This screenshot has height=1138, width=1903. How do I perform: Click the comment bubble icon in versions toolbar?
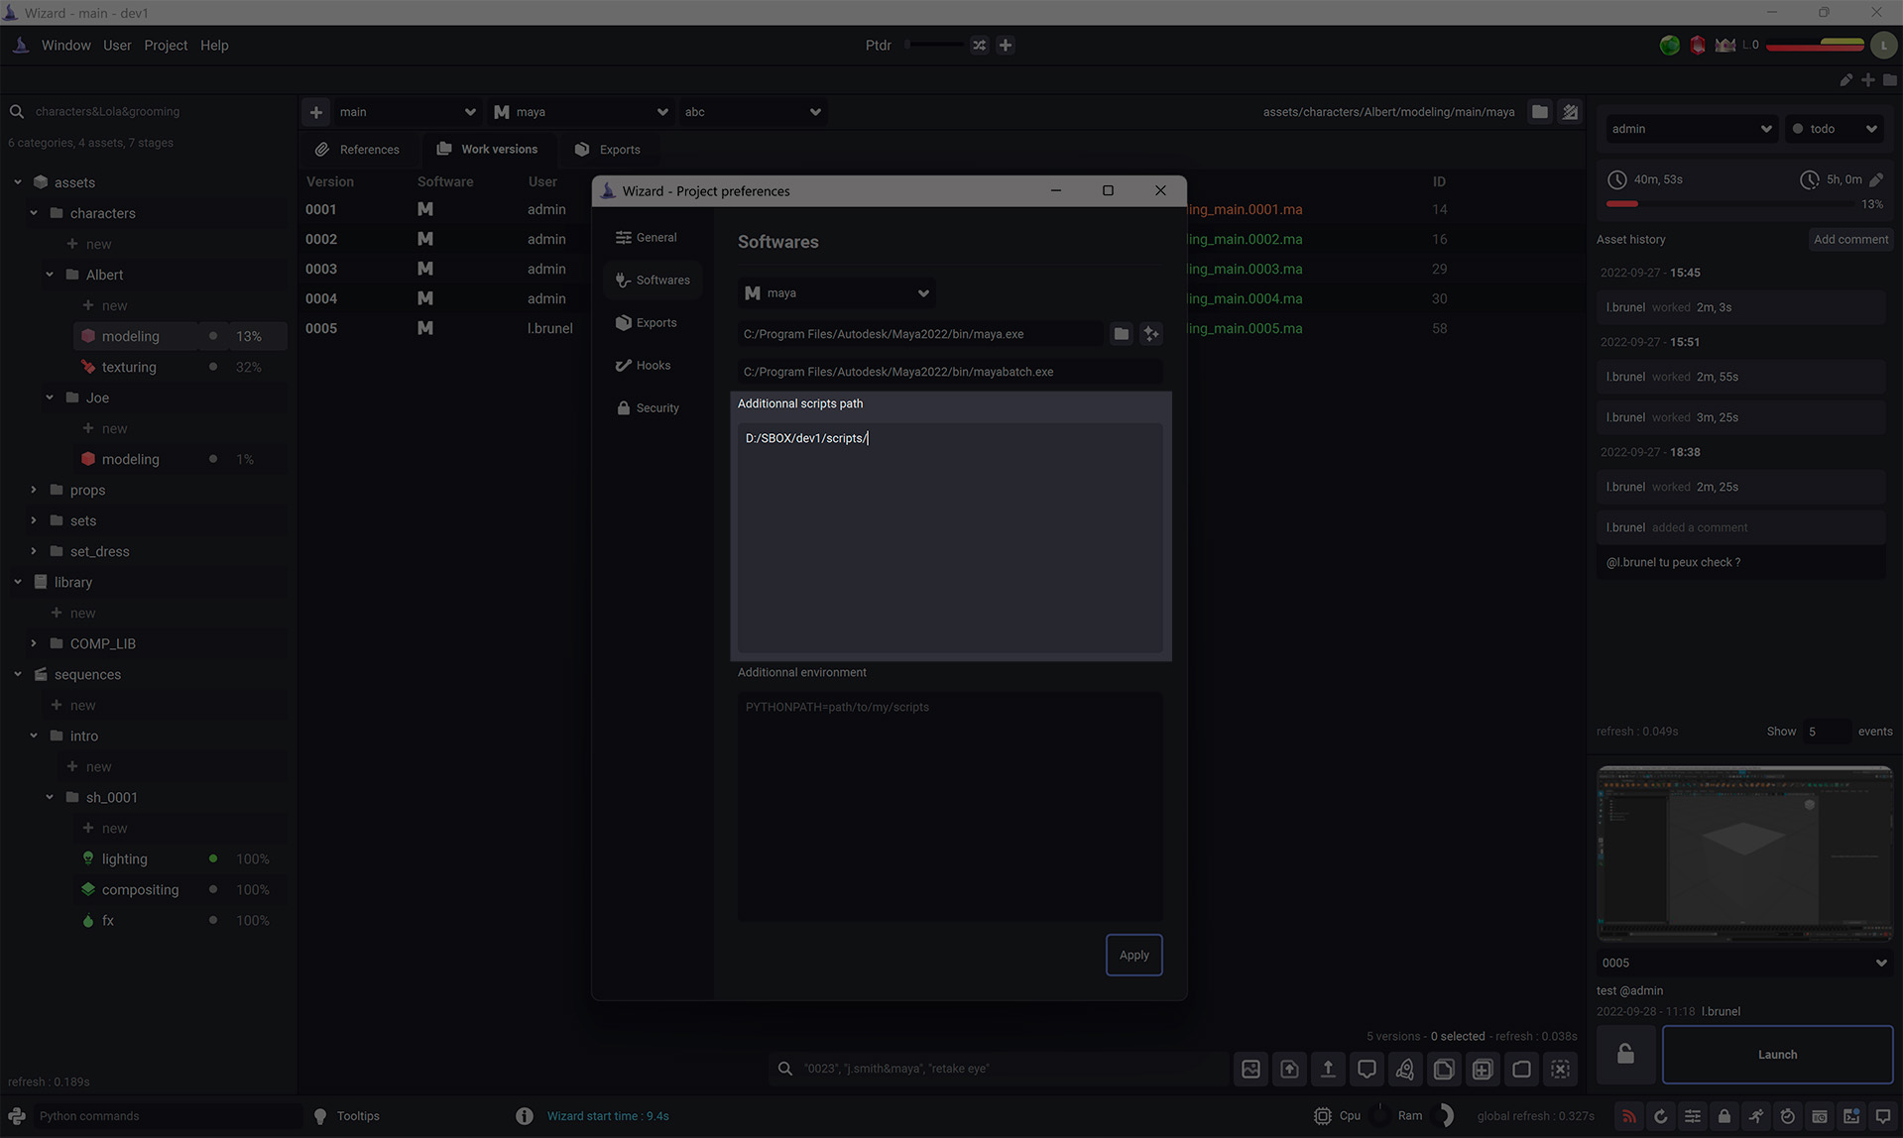point(1367,1069)
